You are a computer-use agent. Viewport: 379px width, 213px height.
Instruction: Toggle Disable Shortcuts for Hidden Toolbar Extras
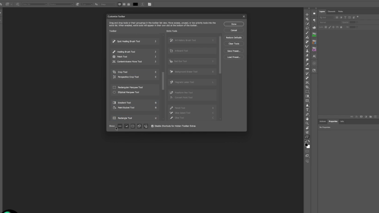pyautogui.click(x=152, y=126)
